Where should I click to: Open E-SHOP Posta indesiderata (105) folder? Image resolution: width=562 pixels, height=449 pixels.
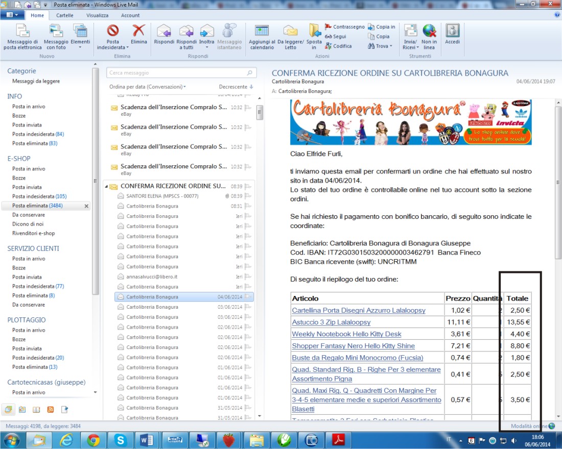[39, 196]
